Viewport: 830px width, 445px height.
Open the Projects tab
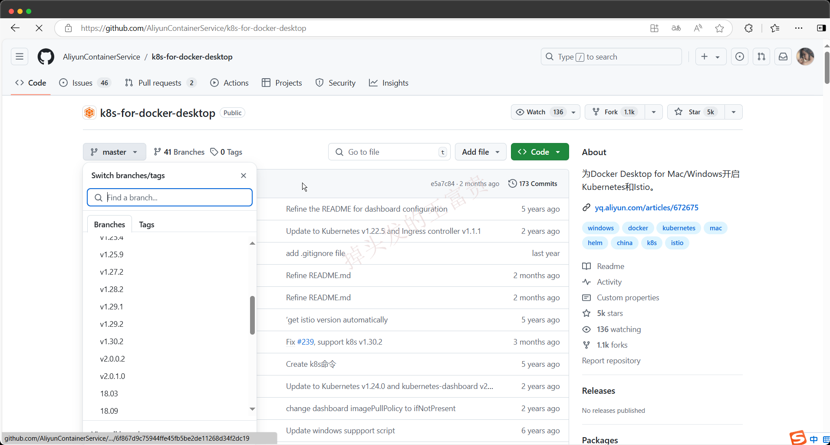tap(282, 83)
